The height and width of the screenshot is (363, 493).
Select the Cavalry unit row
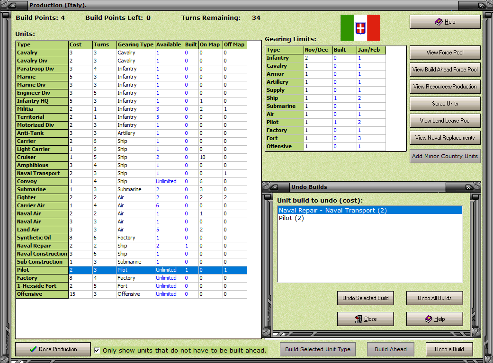(x=132, y=53)
